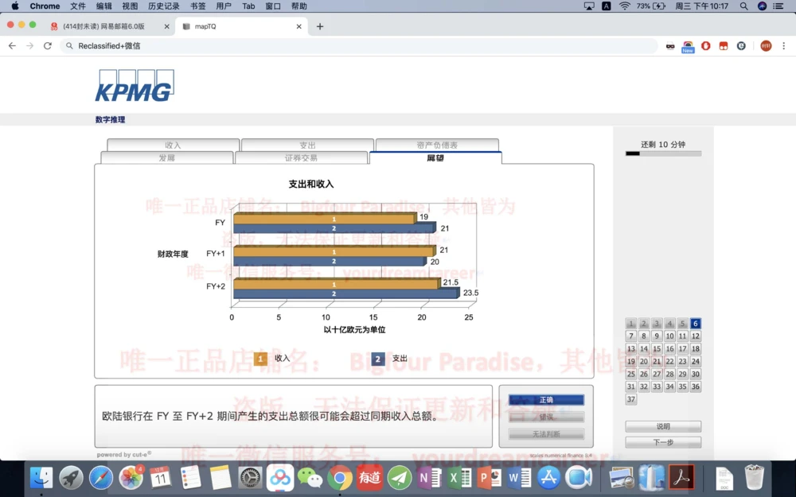Click the Siri icon in the menu bar
The image size is (796, 497).
[x=762, y=6]
